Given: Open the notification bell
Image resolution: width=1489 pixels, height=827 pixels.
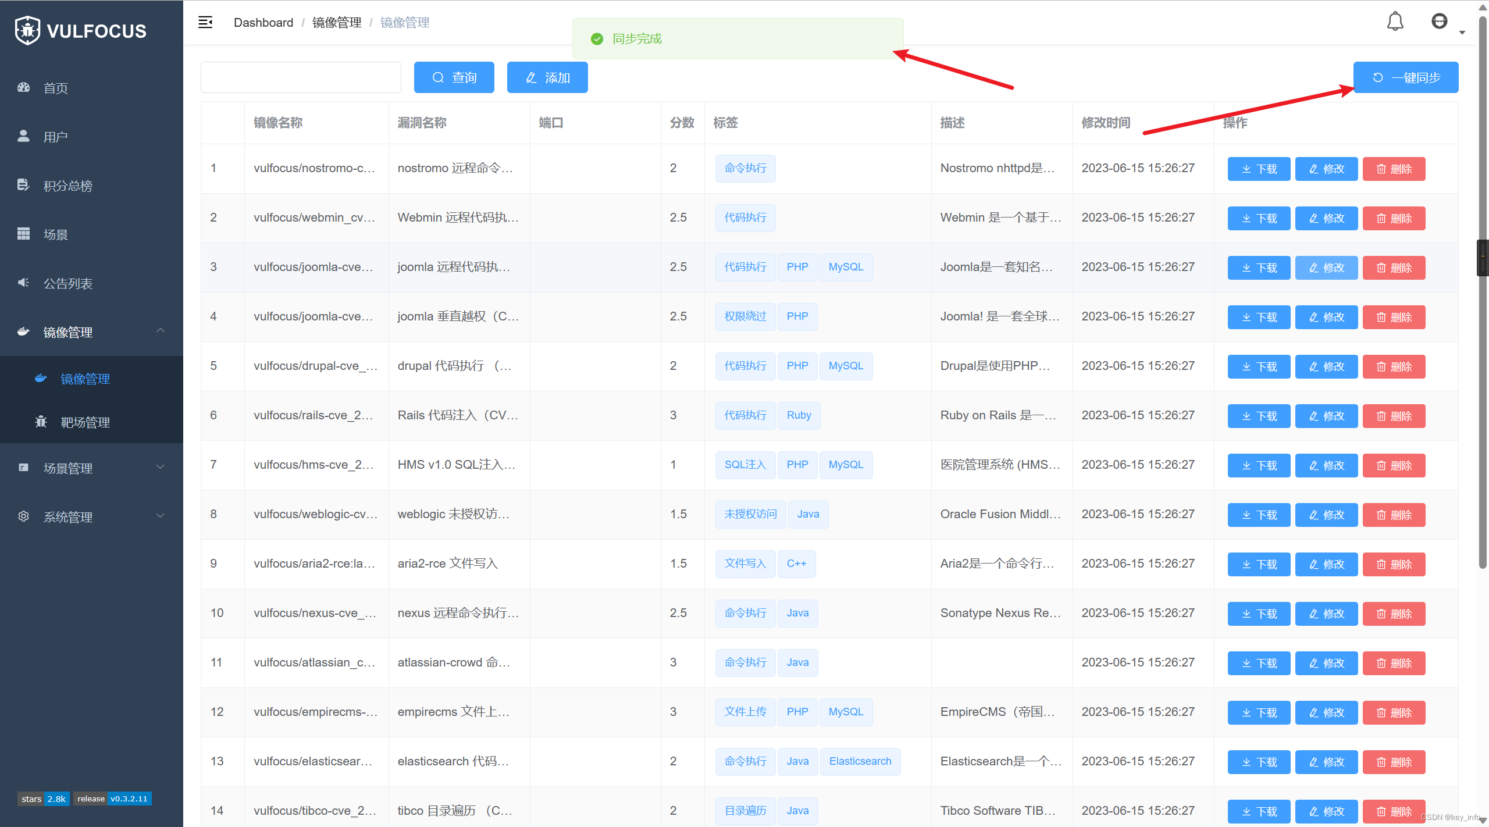Looking at the screenshot, I should tap(1395, 22).
